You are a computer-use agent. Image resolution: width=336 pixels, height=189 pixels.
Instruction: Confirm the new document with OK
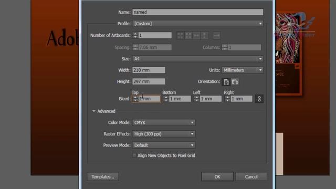(217, 177)
